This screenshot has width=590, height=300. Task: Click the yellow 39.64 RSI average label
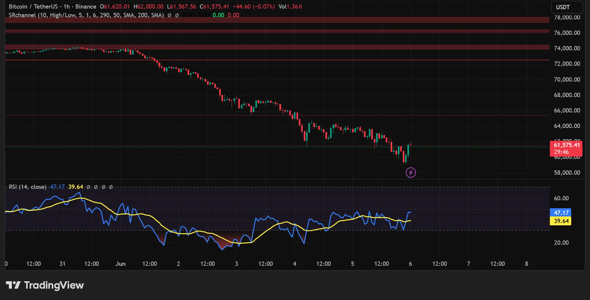[560, 221]
